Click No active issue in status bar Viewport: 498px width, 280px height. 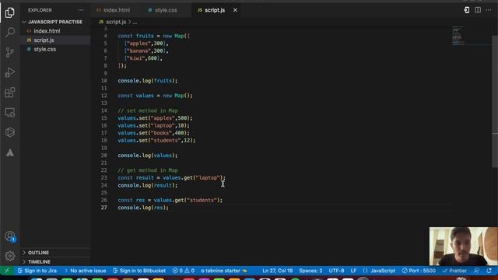(x=85, y=271)
